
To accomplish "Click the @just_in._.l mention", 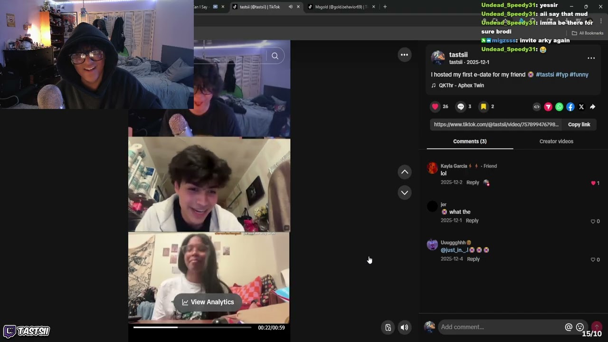I will [x=455, y=250].
